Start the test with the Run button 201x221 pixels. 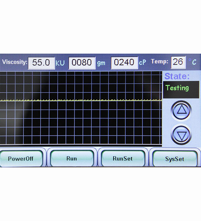click(72, 158)
